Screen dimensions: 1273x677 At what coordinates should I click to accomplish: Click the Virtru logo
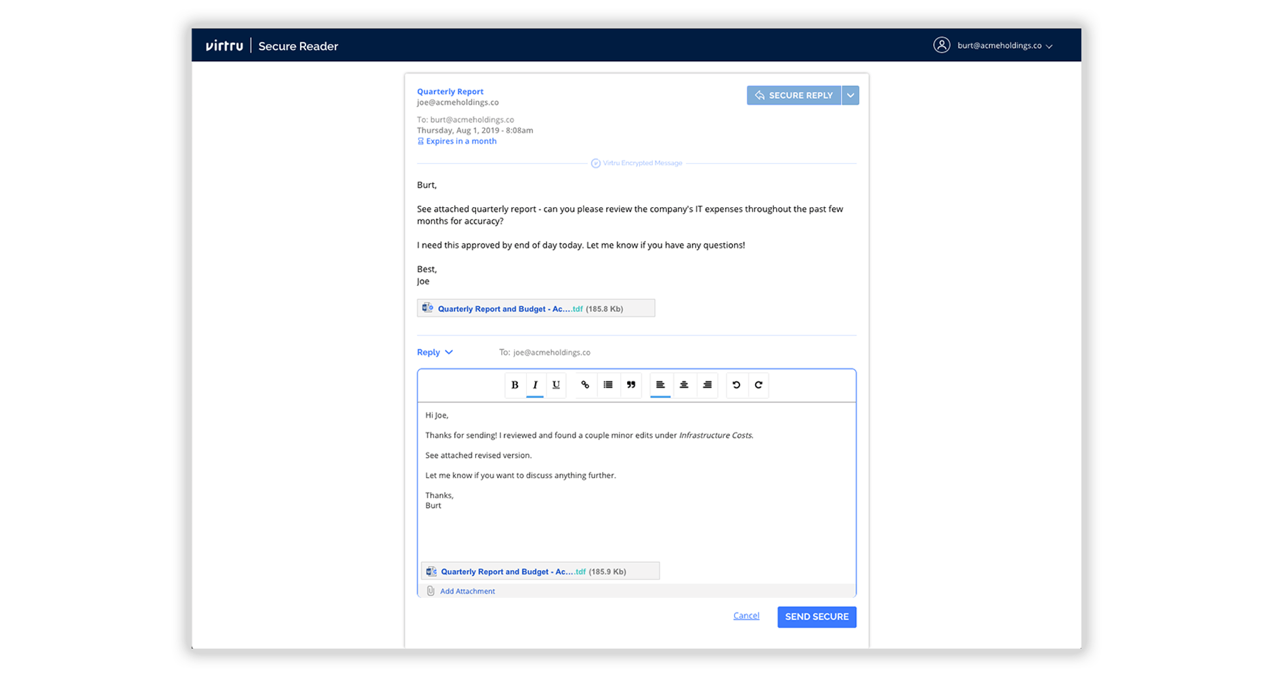coord(224,45)
